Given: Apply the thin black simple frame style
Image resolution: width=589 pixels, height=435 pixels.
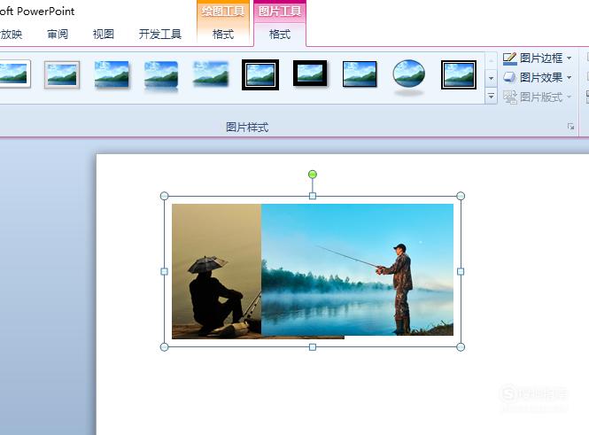Looking at the screenshot, I should (x=360, y=74).
